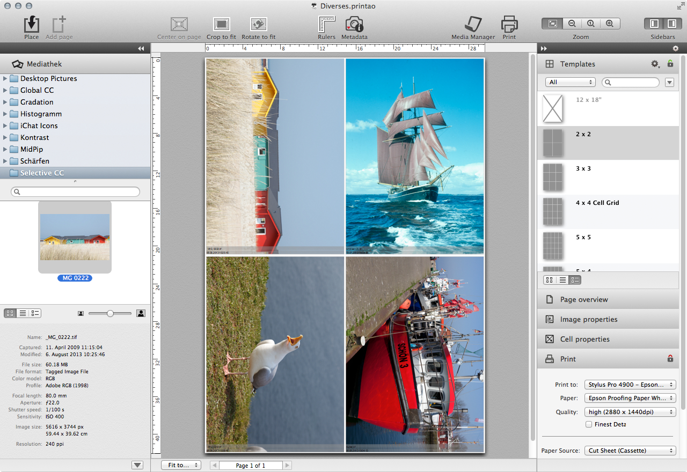This screenshot has height=472, width=687.
Task: Toggle the green Templates lock
Action: [x=670, y=64]
